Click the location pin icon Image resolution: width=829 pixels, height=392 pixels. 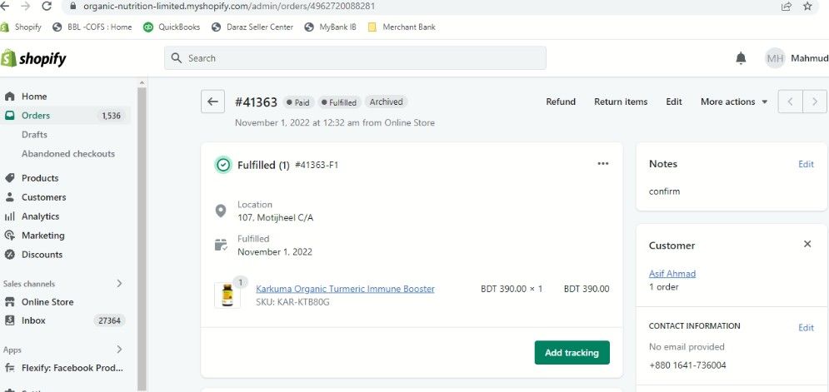click(221, 211)
